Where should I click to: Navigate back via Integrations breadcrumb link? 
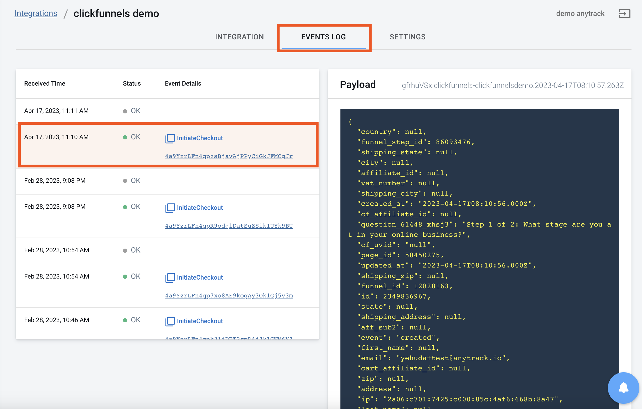(36, 13)
